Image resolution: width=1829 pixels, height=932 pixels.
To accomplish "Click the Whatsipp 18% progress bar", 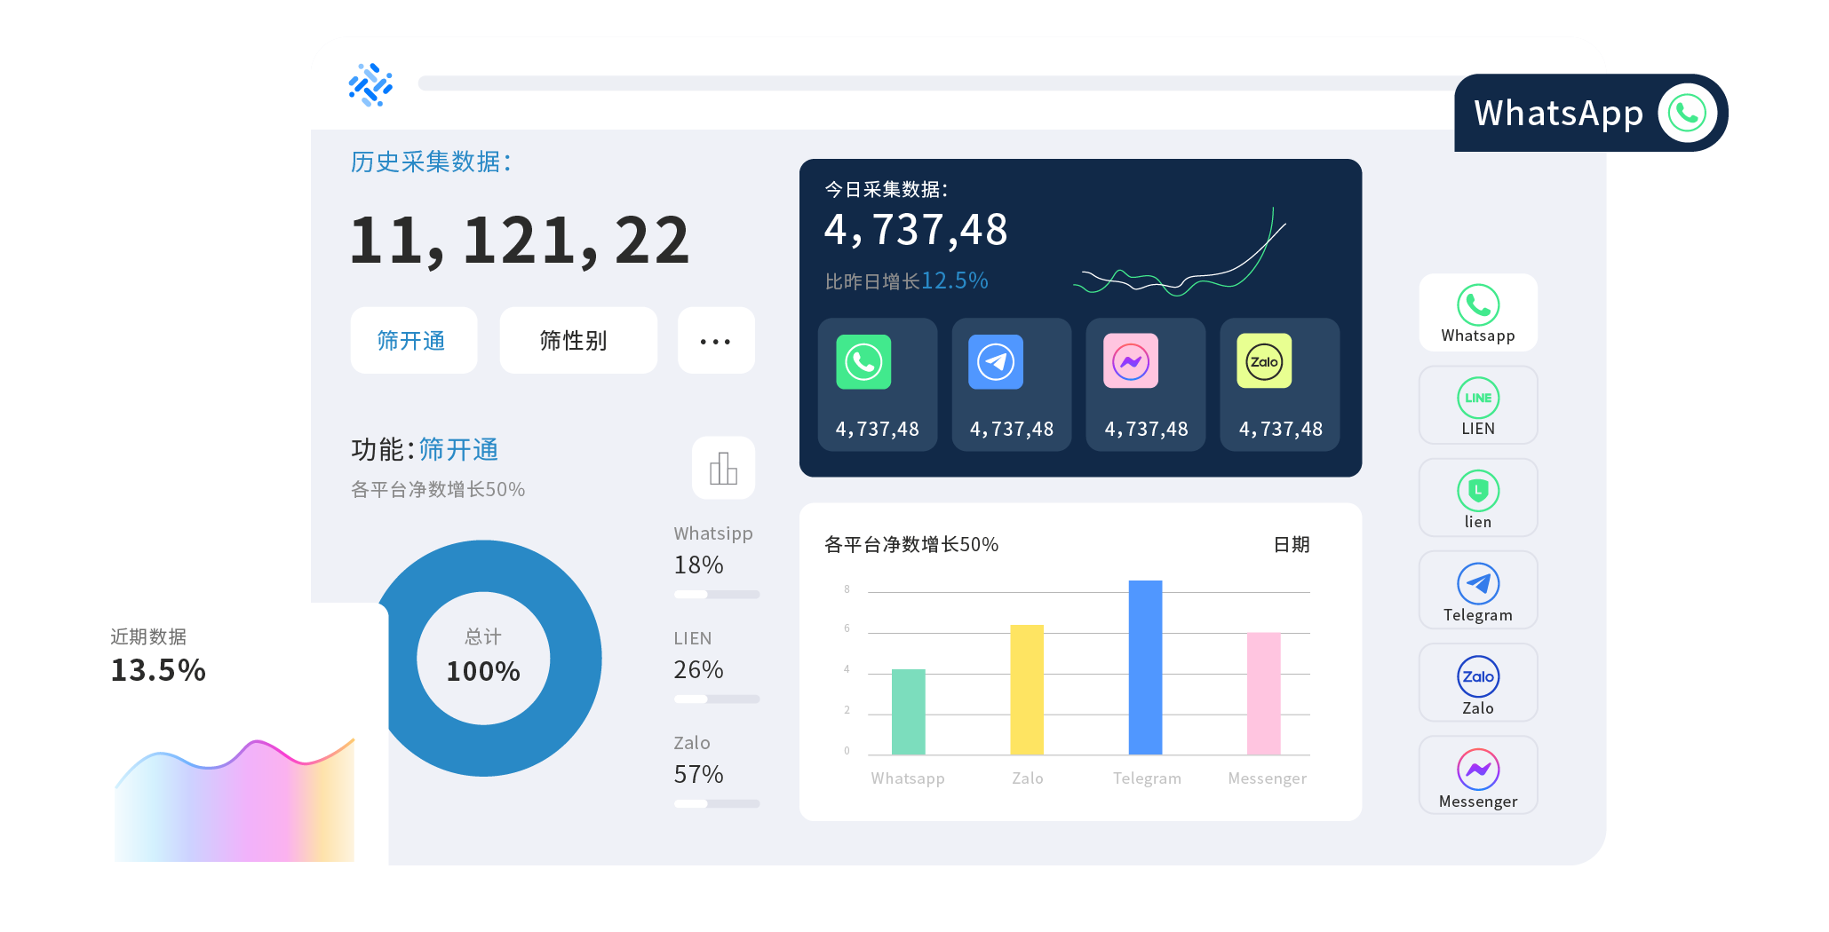I will tap(717, 594).
